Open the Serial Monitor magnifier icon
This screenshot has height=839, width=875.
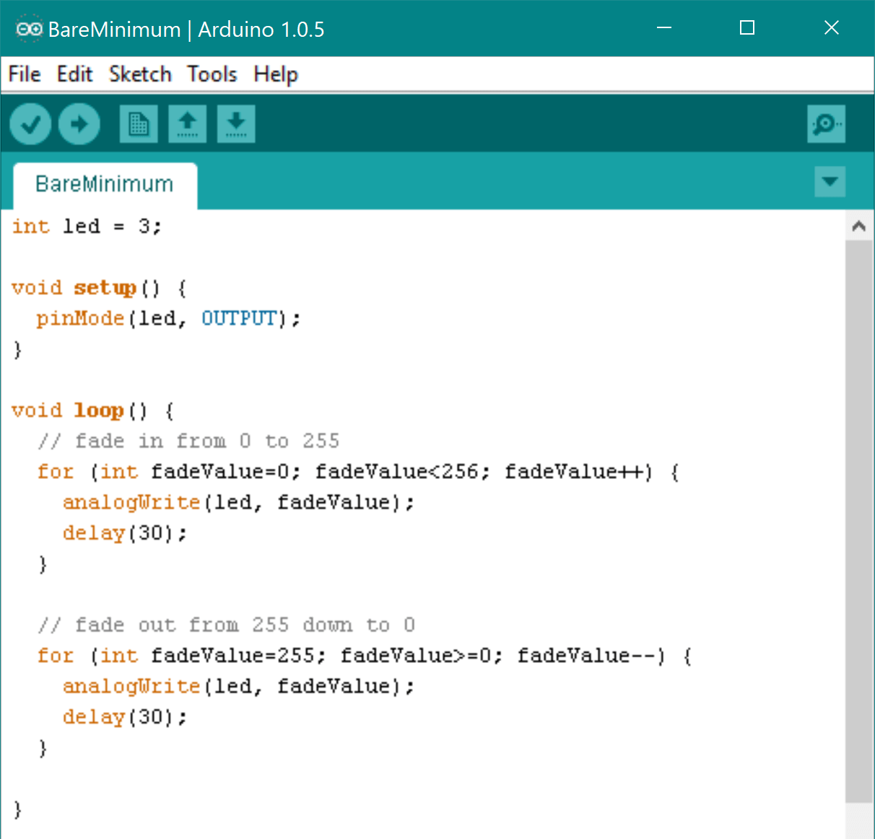[x=826, y=124]
